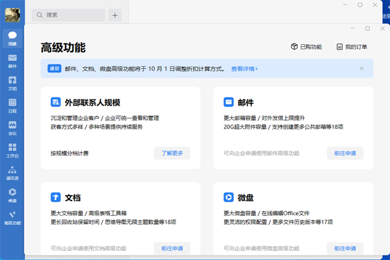Viewport: 390px width, 260px height.
Task: Dismiss the notice banner with X
Action: click(x=361, y=68)
